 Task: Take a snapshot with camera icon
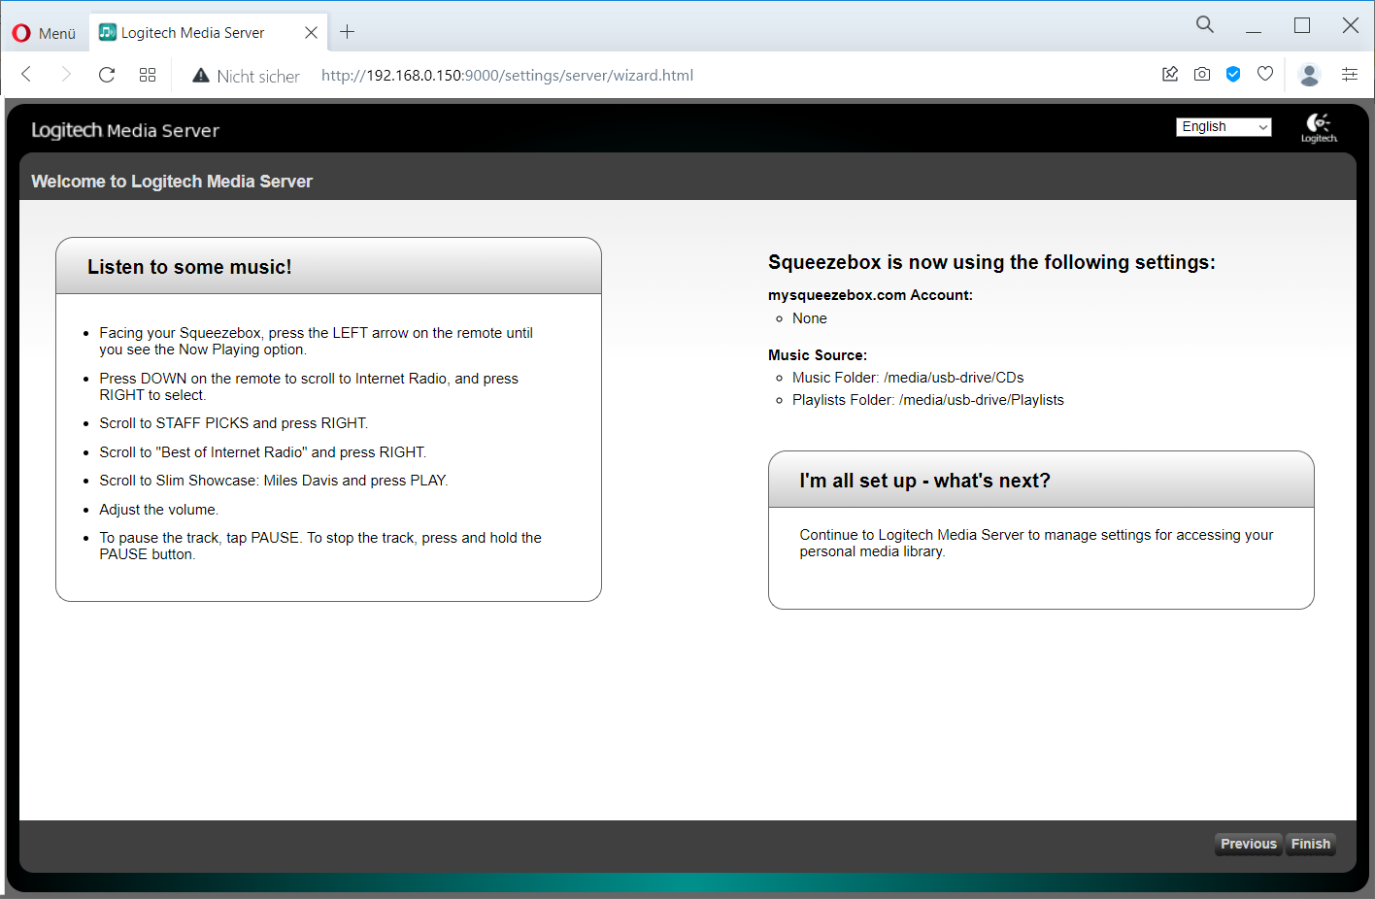coord(1202,74)
